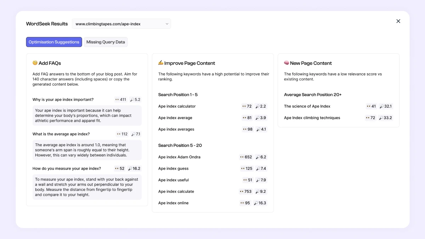The image size is (425, 239).
Task: Copy the generated answer about ape index importance
Action: coord(87,115)
